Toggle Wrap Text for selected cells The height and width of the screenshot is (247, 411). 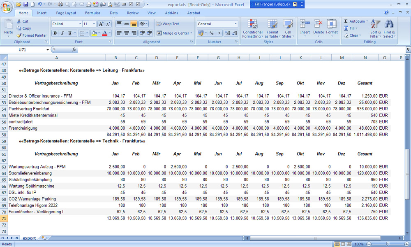(x=168, y=24)
